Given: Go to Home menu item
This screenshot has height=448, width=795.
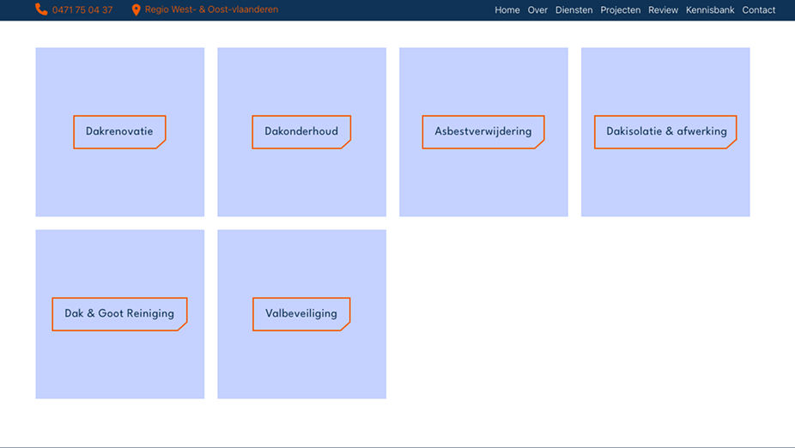Looking at the screenshot, I should pyautogui.click(x=507, y=10).
